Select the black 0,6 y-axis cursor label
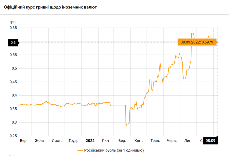229x156 pixels. [13, 42]
